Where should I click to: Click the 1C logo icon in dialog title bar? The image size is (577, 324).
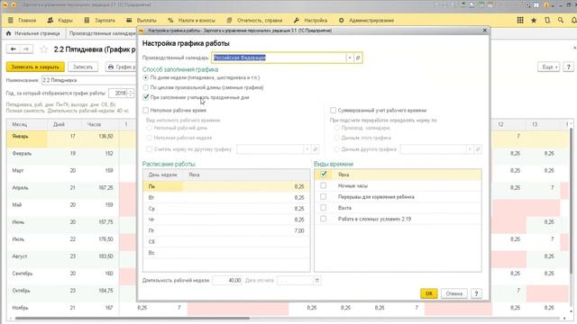[x=141, y=31]
